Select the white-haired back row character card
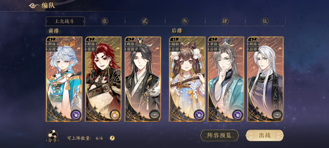329x148 pixels. pos(266,79)
